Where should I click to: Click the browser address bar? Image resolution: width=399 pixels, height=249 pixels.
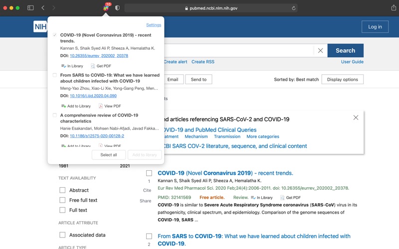tap(211, 8)
